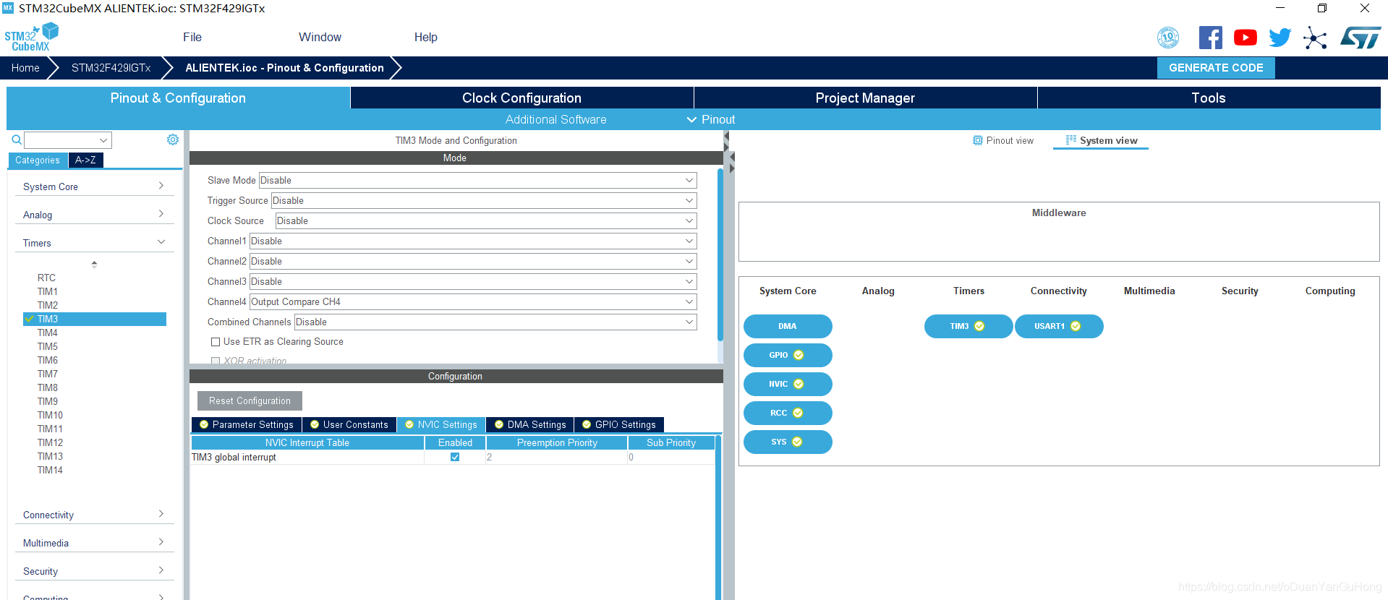Viewport: 1388px width, 600px height.
Task: Open Additional Software menu
Action: (555, 119)
